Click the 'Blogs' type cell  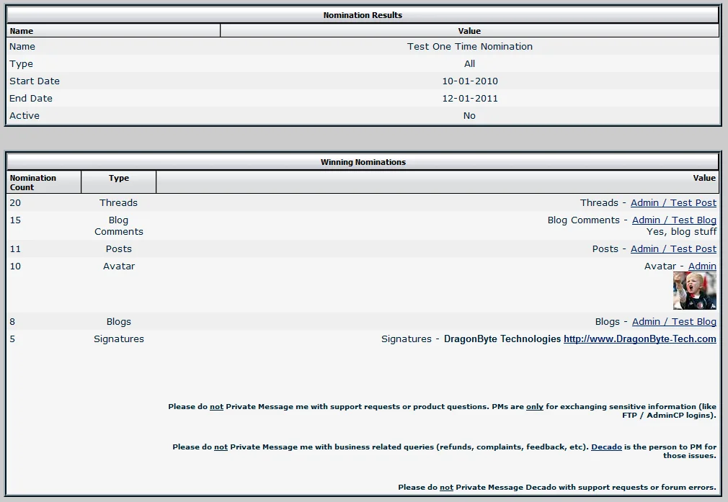tap(118, 321)
